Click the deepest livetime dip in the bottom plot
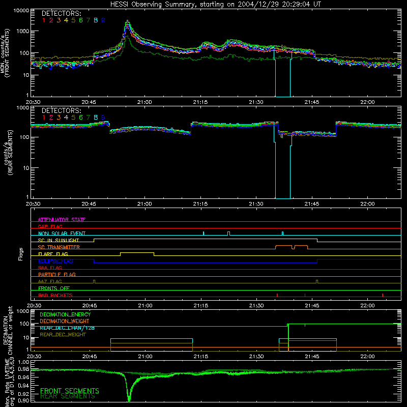407x407 pixels. click(129, 400)
